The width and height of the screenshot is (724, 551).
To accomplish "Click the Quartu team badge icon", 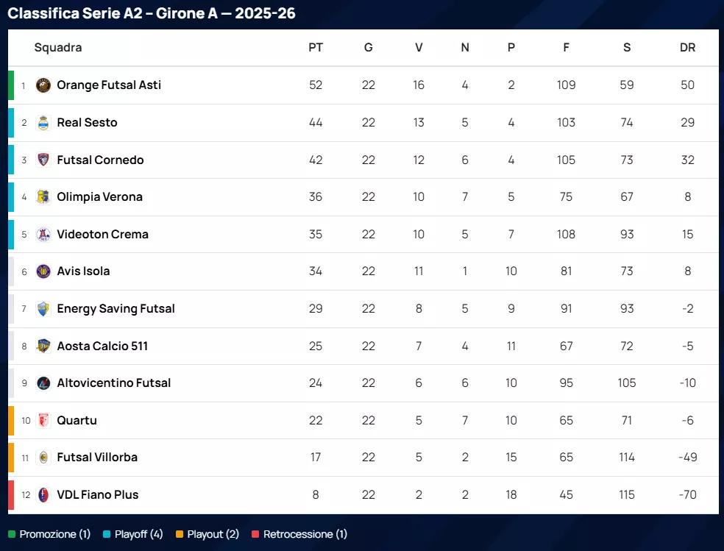I will click(43, 421).
